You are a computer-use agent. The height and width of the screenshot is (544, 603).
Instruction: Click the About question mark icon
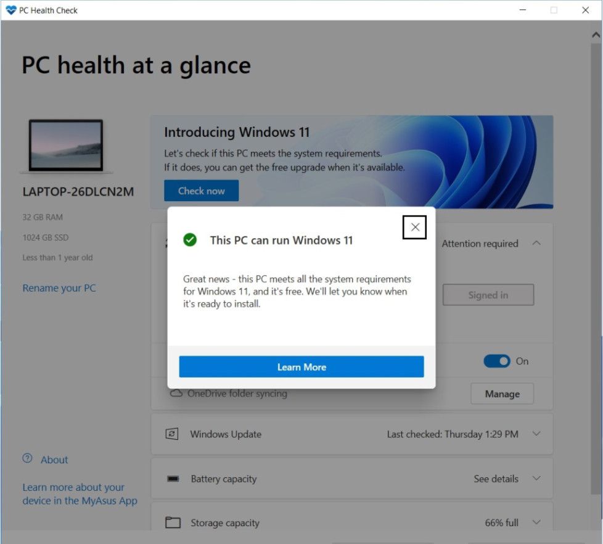tap(27, 458)
